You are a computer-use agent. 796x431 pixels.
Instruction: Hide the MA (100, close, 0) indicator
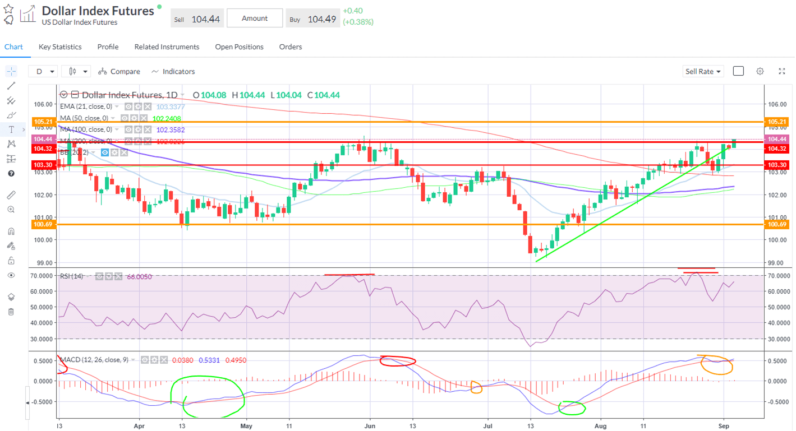(x=128, y=129)
